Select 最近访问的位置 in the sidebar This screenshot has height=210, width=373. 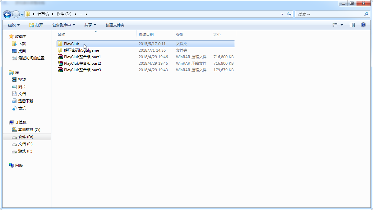click(x=31, y=58)
